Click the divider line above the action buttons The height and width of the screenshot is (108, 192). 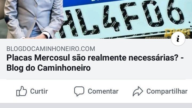tap(96, 79)
